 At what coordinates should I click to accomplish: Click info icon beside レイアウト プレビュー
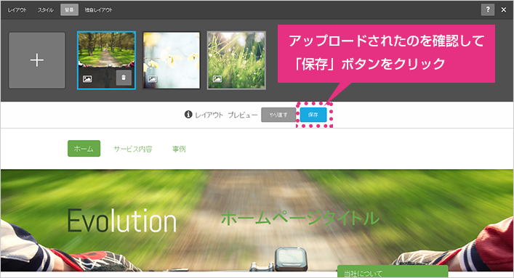(x=188, y=115)
